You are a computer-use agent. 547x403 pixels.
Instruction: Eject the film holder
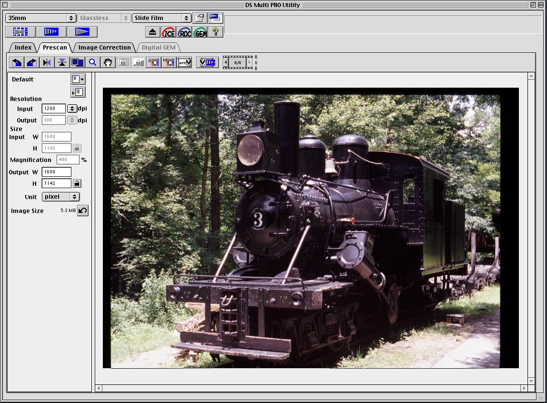pyautogui.click(x=152, y=32)
